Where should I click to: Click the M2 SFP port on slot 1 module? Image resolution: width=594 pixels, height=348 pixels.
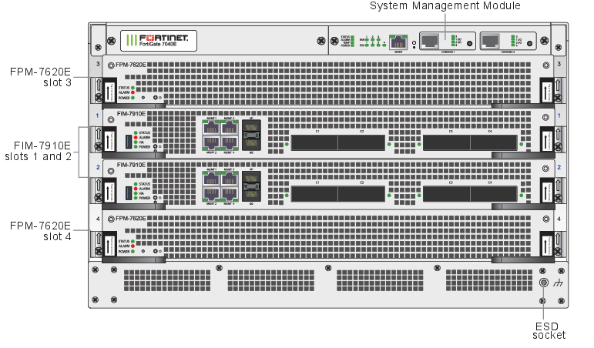[251, 143]
